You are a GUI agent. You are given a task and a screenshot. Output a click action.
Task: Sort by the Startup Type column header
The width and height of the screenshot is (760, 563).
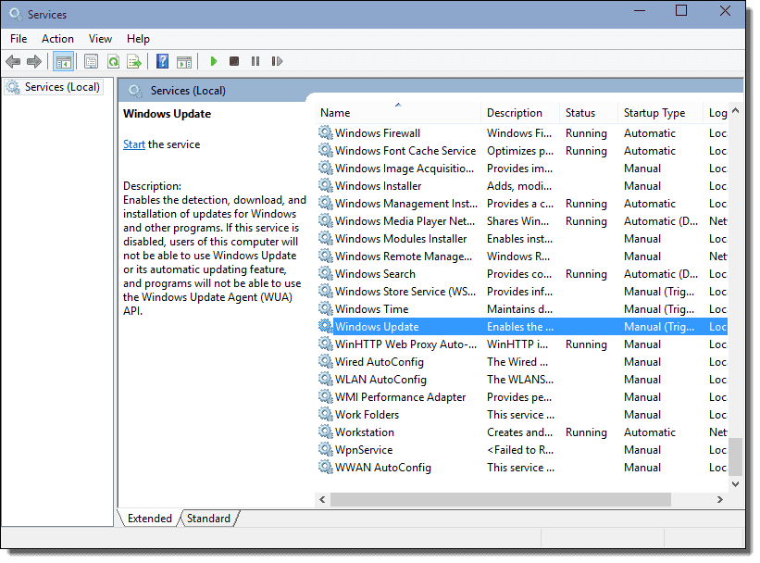coord(654,113)
